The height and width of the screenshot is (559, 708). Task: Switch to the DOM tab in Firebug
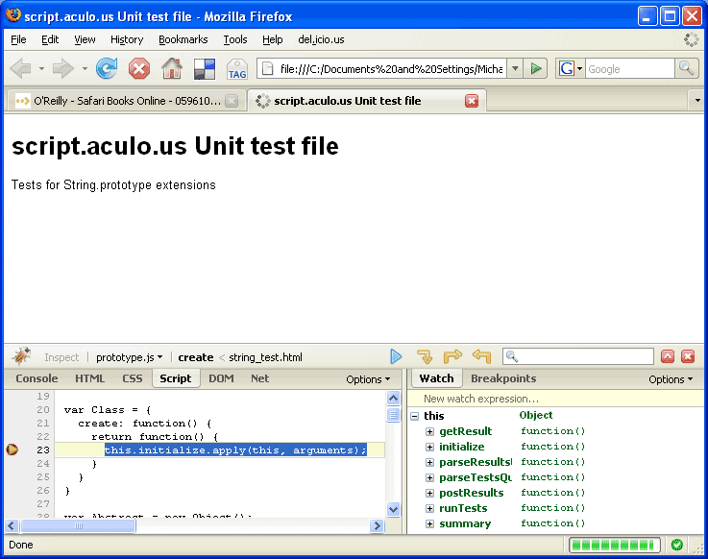tap(221, 378)
